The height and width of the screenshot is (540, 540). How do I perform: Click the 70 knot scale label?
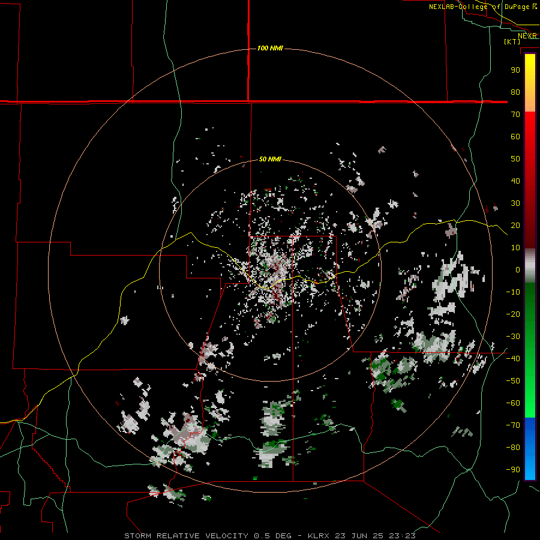(x=515, y=115)
